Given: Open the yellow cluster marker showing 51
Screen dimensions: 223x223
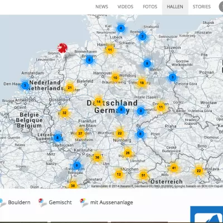Looking at the screenshot, I should 143,175.
